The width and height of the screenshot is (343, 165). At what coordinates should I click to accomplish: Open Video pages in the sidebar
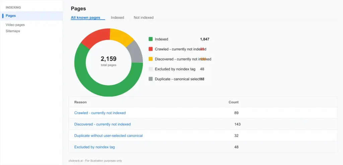[x=15, y=25]
